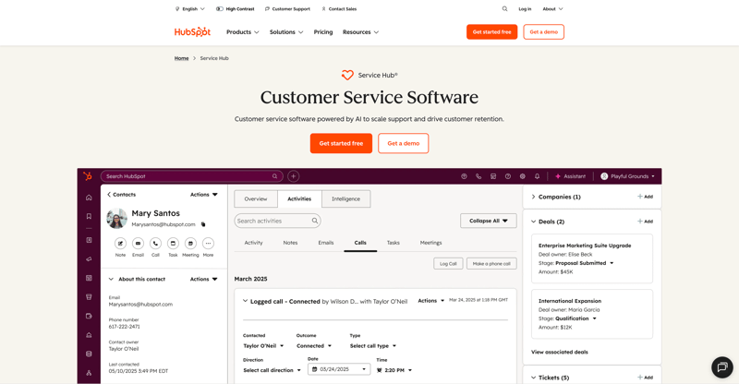The image size is (739, 384).
Task: Open the About dropdown
Action: click(x=552, y=9)
